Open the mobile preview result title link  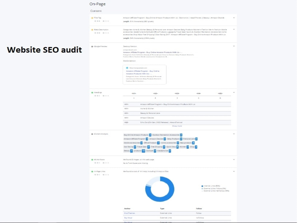point(143,73)
